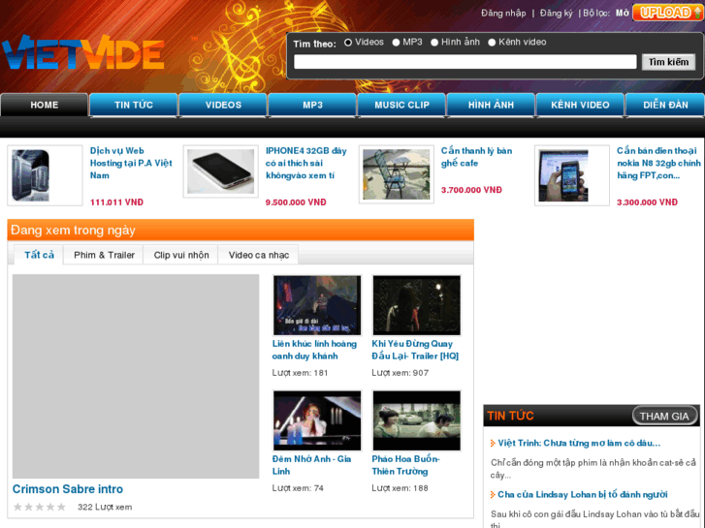Rate Crimson Sabre intro five stars
Viewport: 705px width, 528px height.
(x=61, y=507)
